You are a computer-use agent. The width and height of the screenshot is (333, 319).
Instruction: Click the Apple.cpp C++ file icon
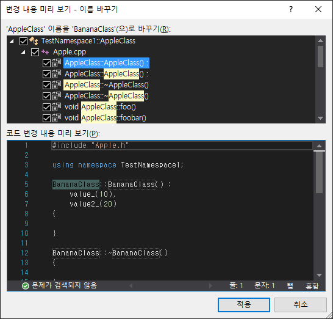pyautogui.click(x=45, y=52)
